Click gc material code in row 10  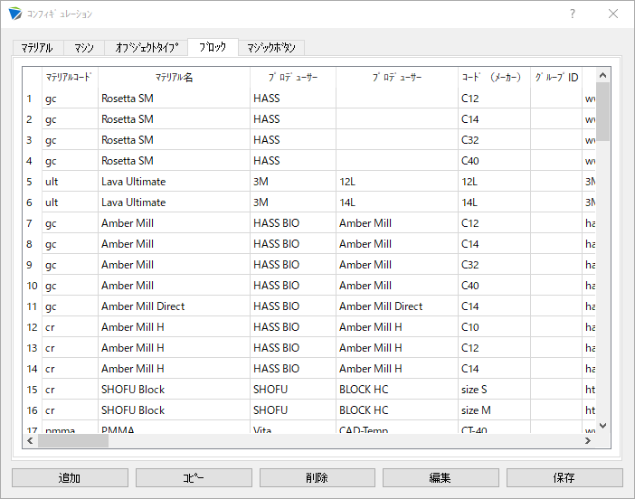(x=70, y=286)
